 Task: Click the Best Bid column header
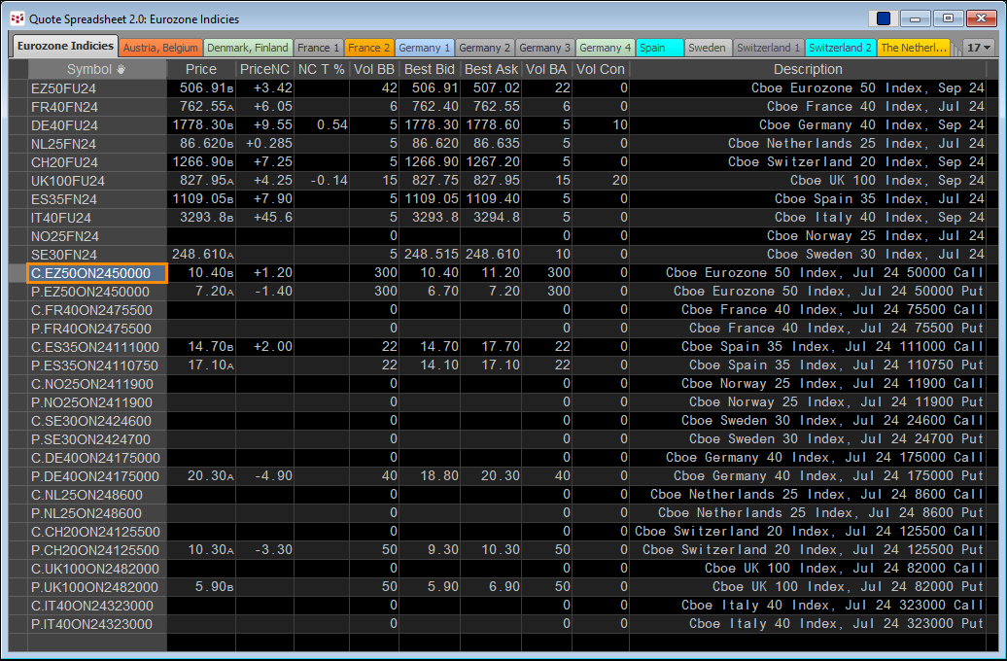[432, 70]
